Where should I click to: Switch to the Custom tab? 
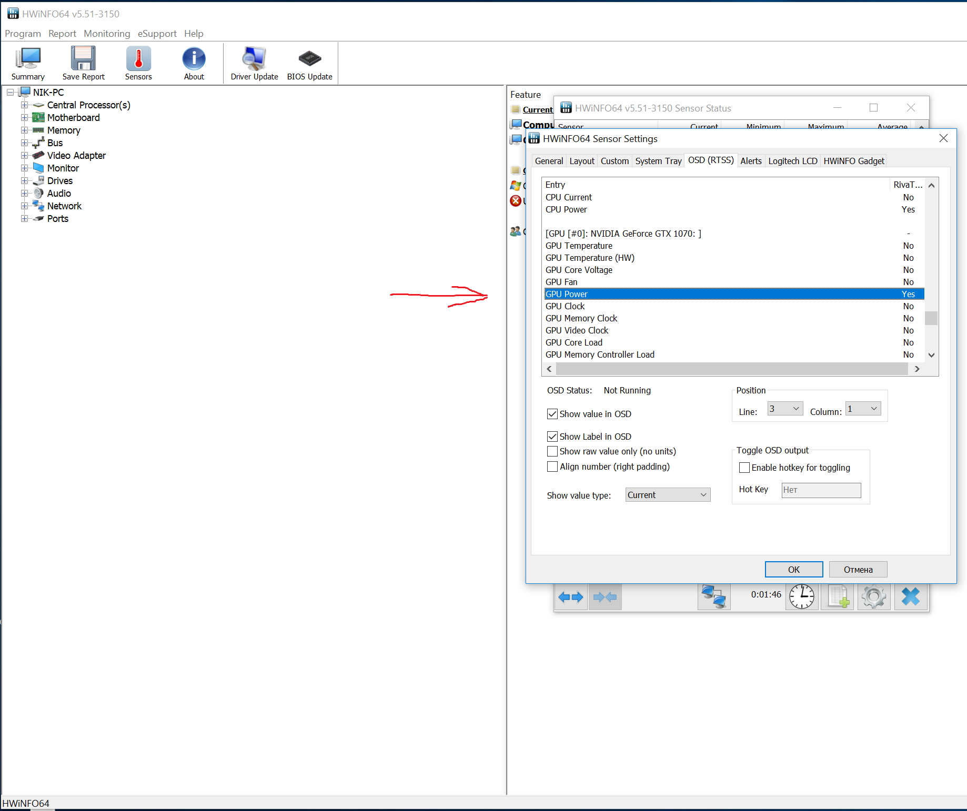(x=615, y=161)
